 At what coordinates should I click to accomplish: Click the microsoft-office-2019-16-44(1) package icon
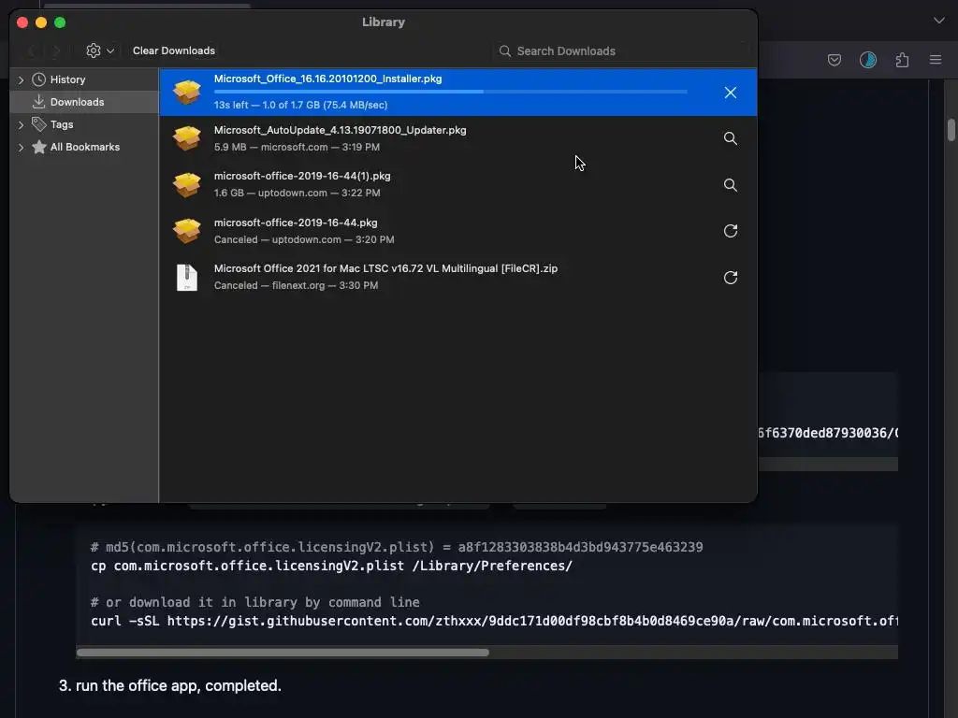(x=187, y=185)
